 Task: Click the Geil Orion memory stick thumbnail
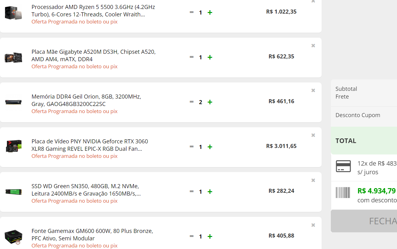13,102
